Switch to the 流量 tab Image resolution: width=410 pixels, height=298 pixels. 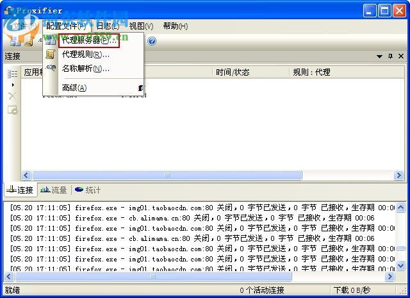click(x=54, y=190)
